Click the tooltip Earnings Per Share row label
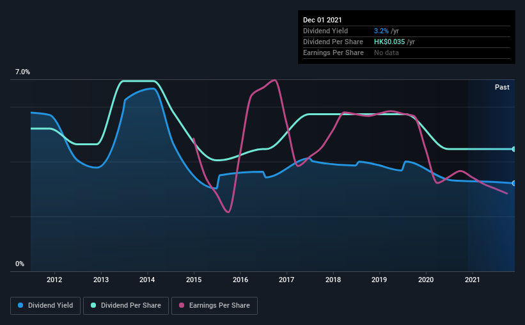The width and height of the screenshot is (525, 325). point(334,52)
